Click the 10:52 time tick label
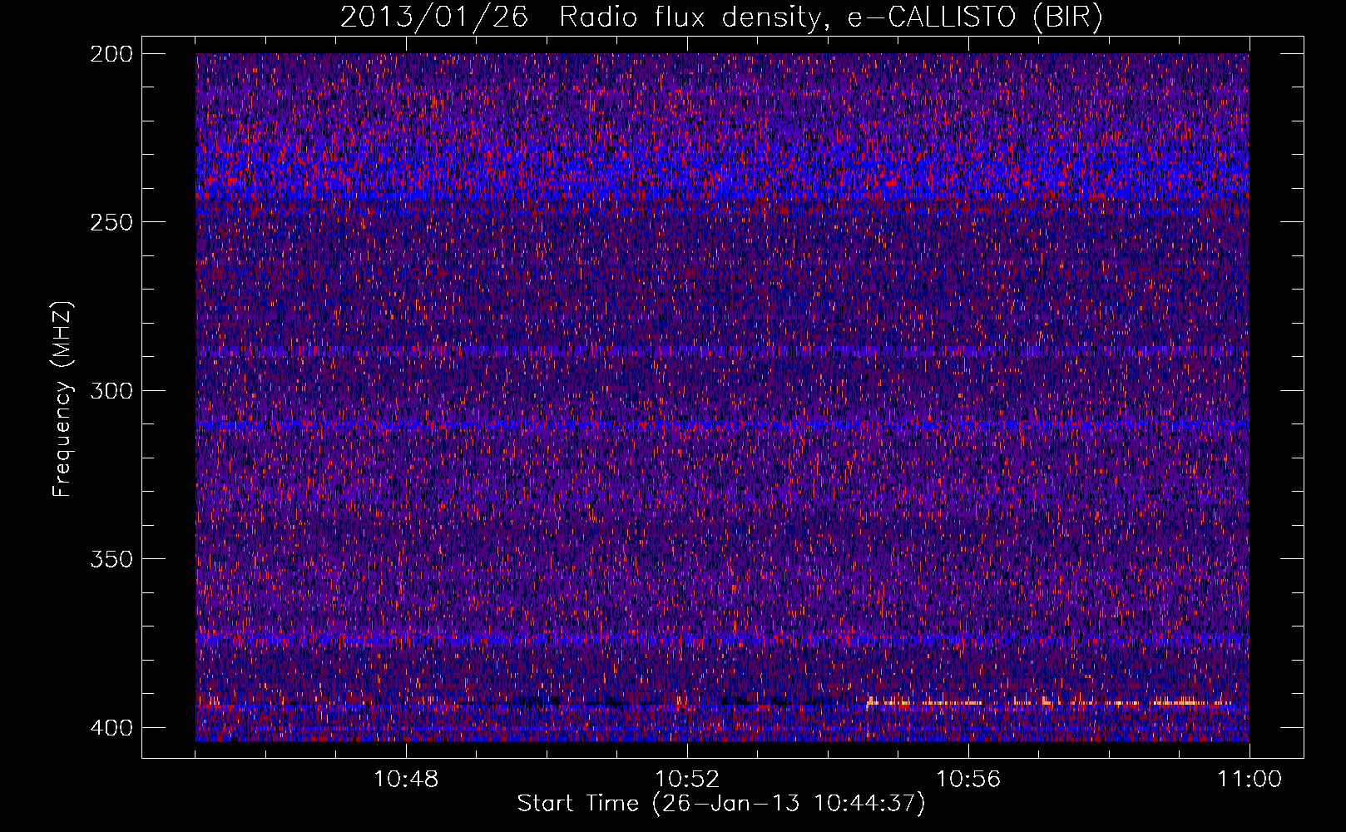 point(687,779)
